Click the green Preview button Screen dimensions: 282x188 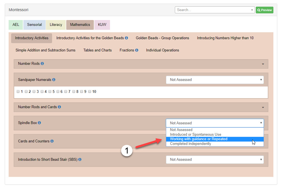pos(264,10)
